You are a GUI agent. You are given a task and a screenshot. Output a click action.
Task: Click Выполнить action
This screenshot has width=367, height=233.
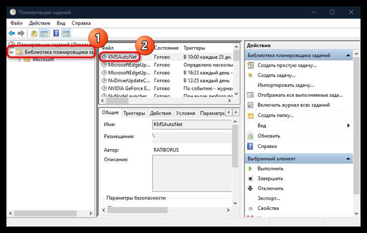[x=270, y=169]
